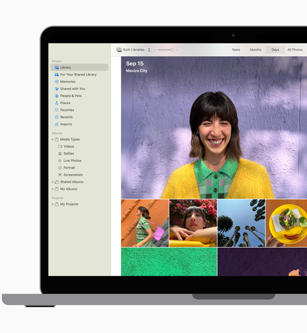This screenshot has height=333, width=307.
Task: Expand the Shared Albums group
Action: [52, 182]
